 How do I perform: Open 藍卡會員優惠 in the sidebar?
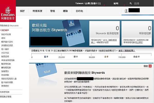[x=7, y=82]
